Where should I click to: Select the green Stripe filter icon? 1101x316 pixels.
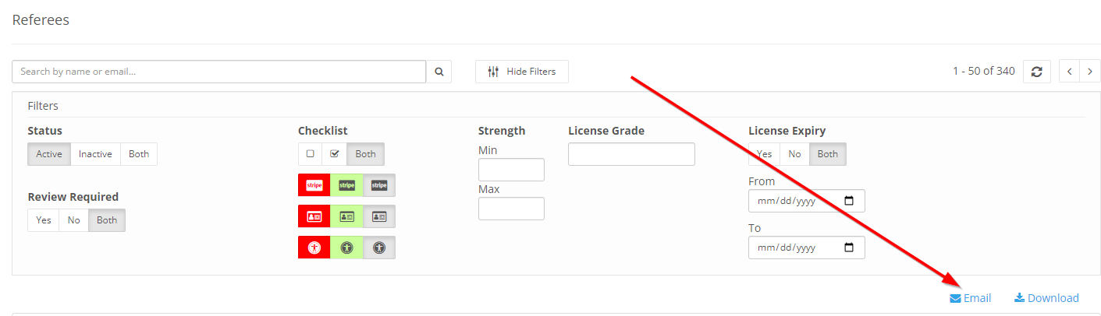pos(346,185)
